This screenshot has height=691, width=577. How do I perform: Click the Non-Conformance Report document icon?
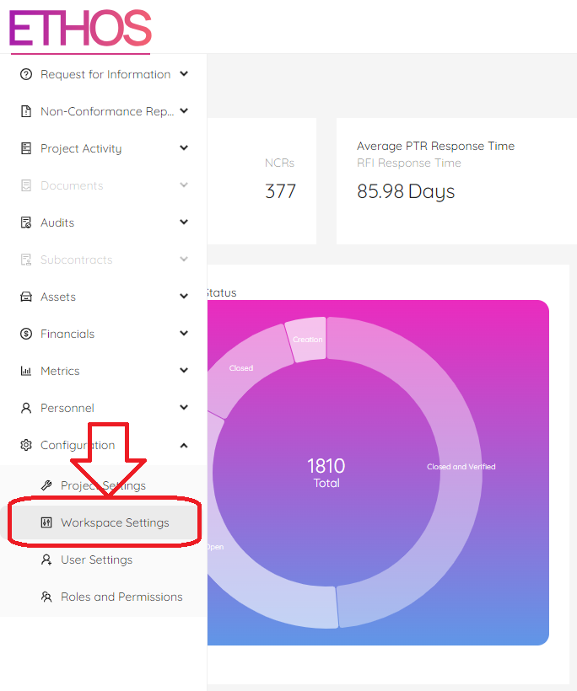pos(26,111)
